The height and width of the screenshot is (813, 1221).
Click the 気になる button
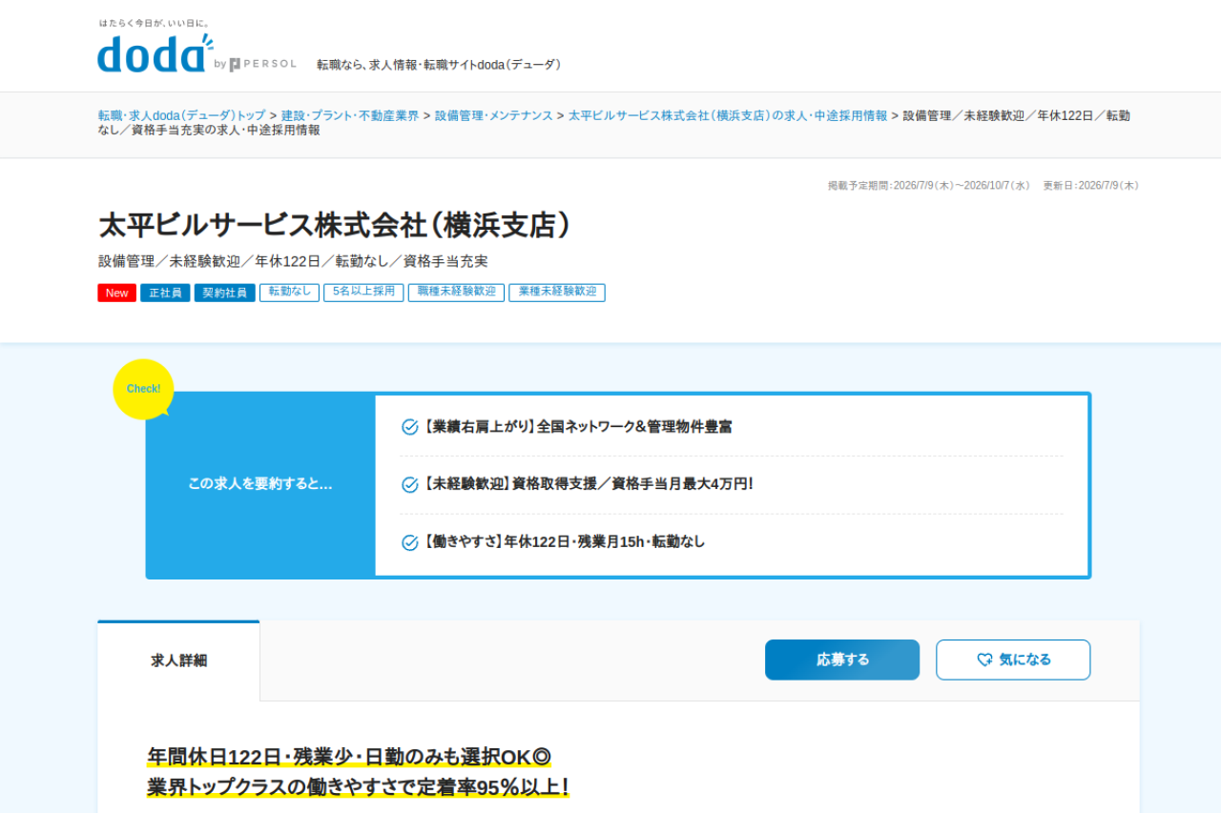pyautogui.click(x=1013, y=660)
